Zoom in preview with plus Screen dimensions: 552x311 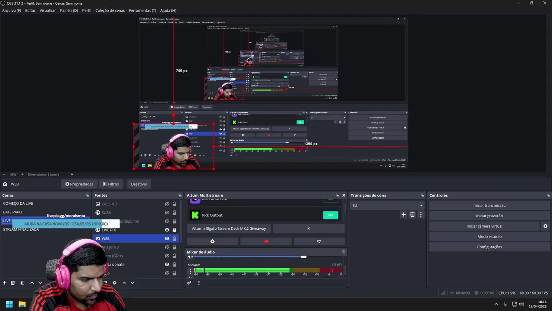pos(22,175)
